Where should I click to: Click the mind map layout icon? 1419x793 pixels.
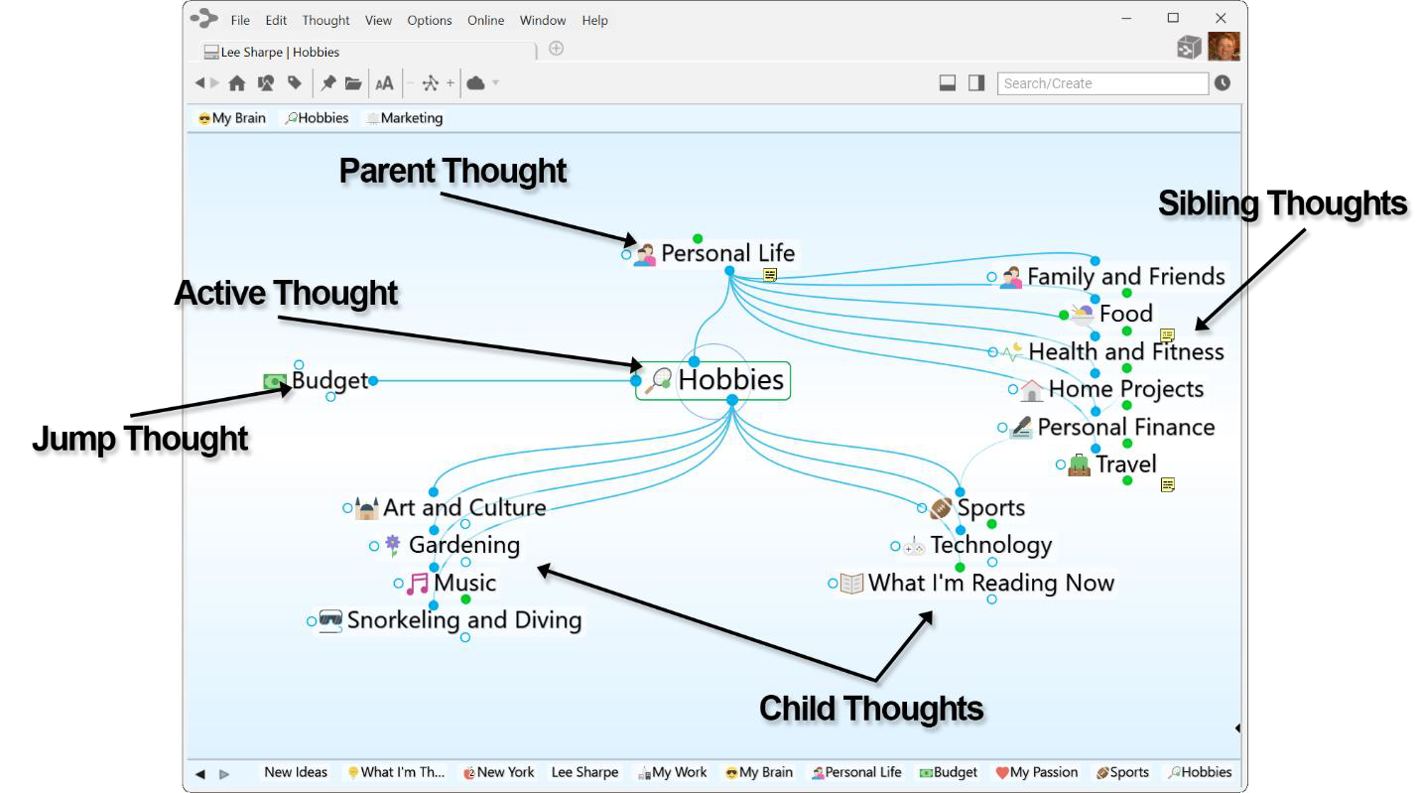430,83
